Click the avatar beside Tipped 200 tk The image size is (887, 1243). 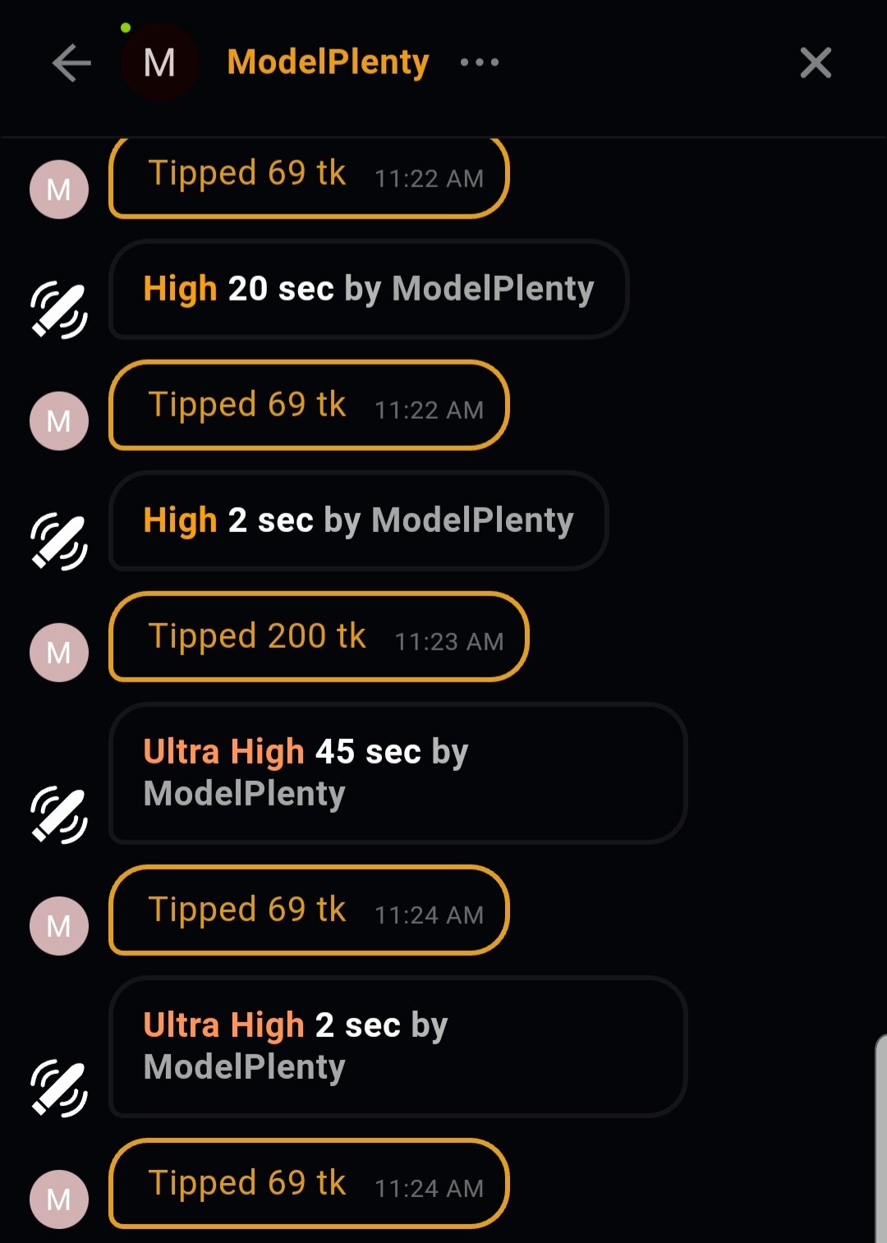pos(59,653)
